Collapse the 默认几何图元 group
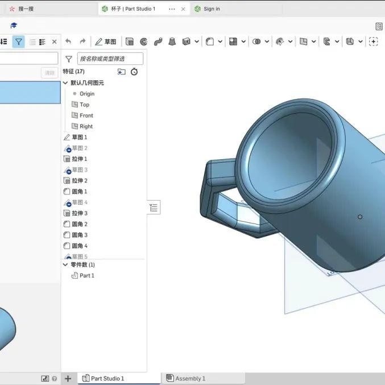 click(x=65, y=83)
